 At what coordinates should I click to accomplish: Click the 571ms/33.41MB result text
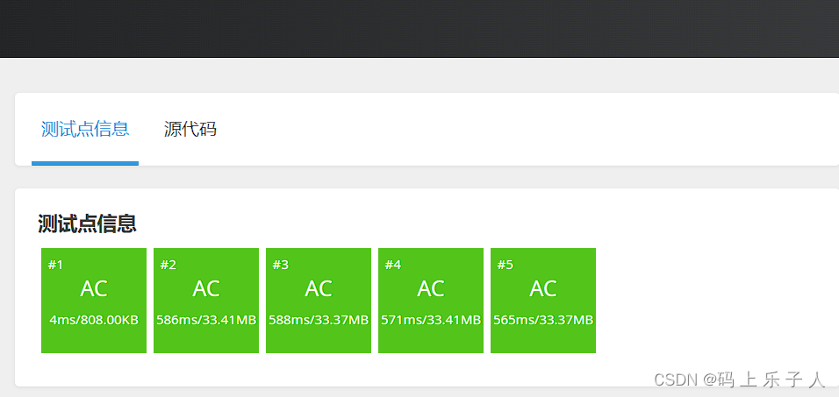pyautogui.click(x=431, y=320)
